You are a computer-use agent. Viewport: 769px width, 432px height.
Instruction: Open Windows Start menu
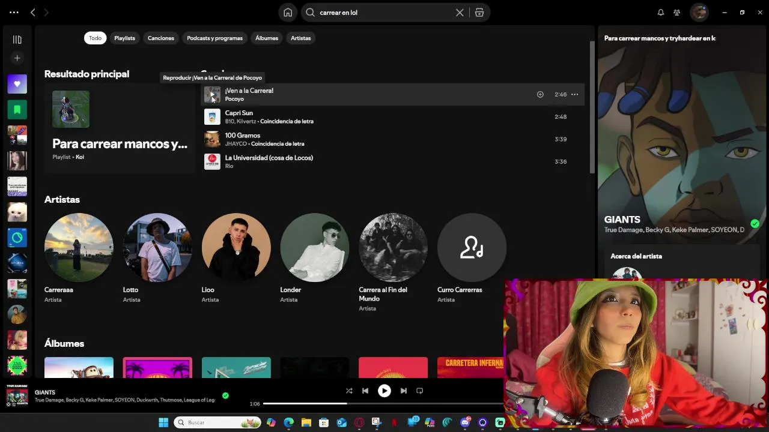coord(163,422)
